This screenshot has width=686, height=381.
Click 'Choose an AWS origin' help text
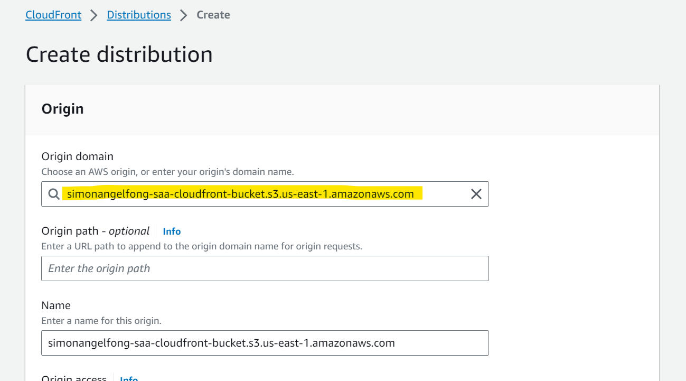point(167,172)
